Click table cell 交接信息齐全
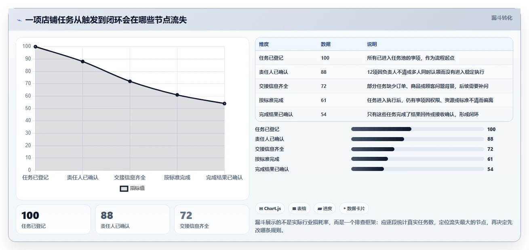 point(274,86)
